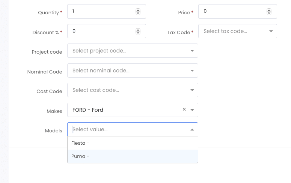Image resolution: width=291 pixels, height=183 pixels.
Task: Clear the FORD - Ford makes selection
Action: (184, 109)
